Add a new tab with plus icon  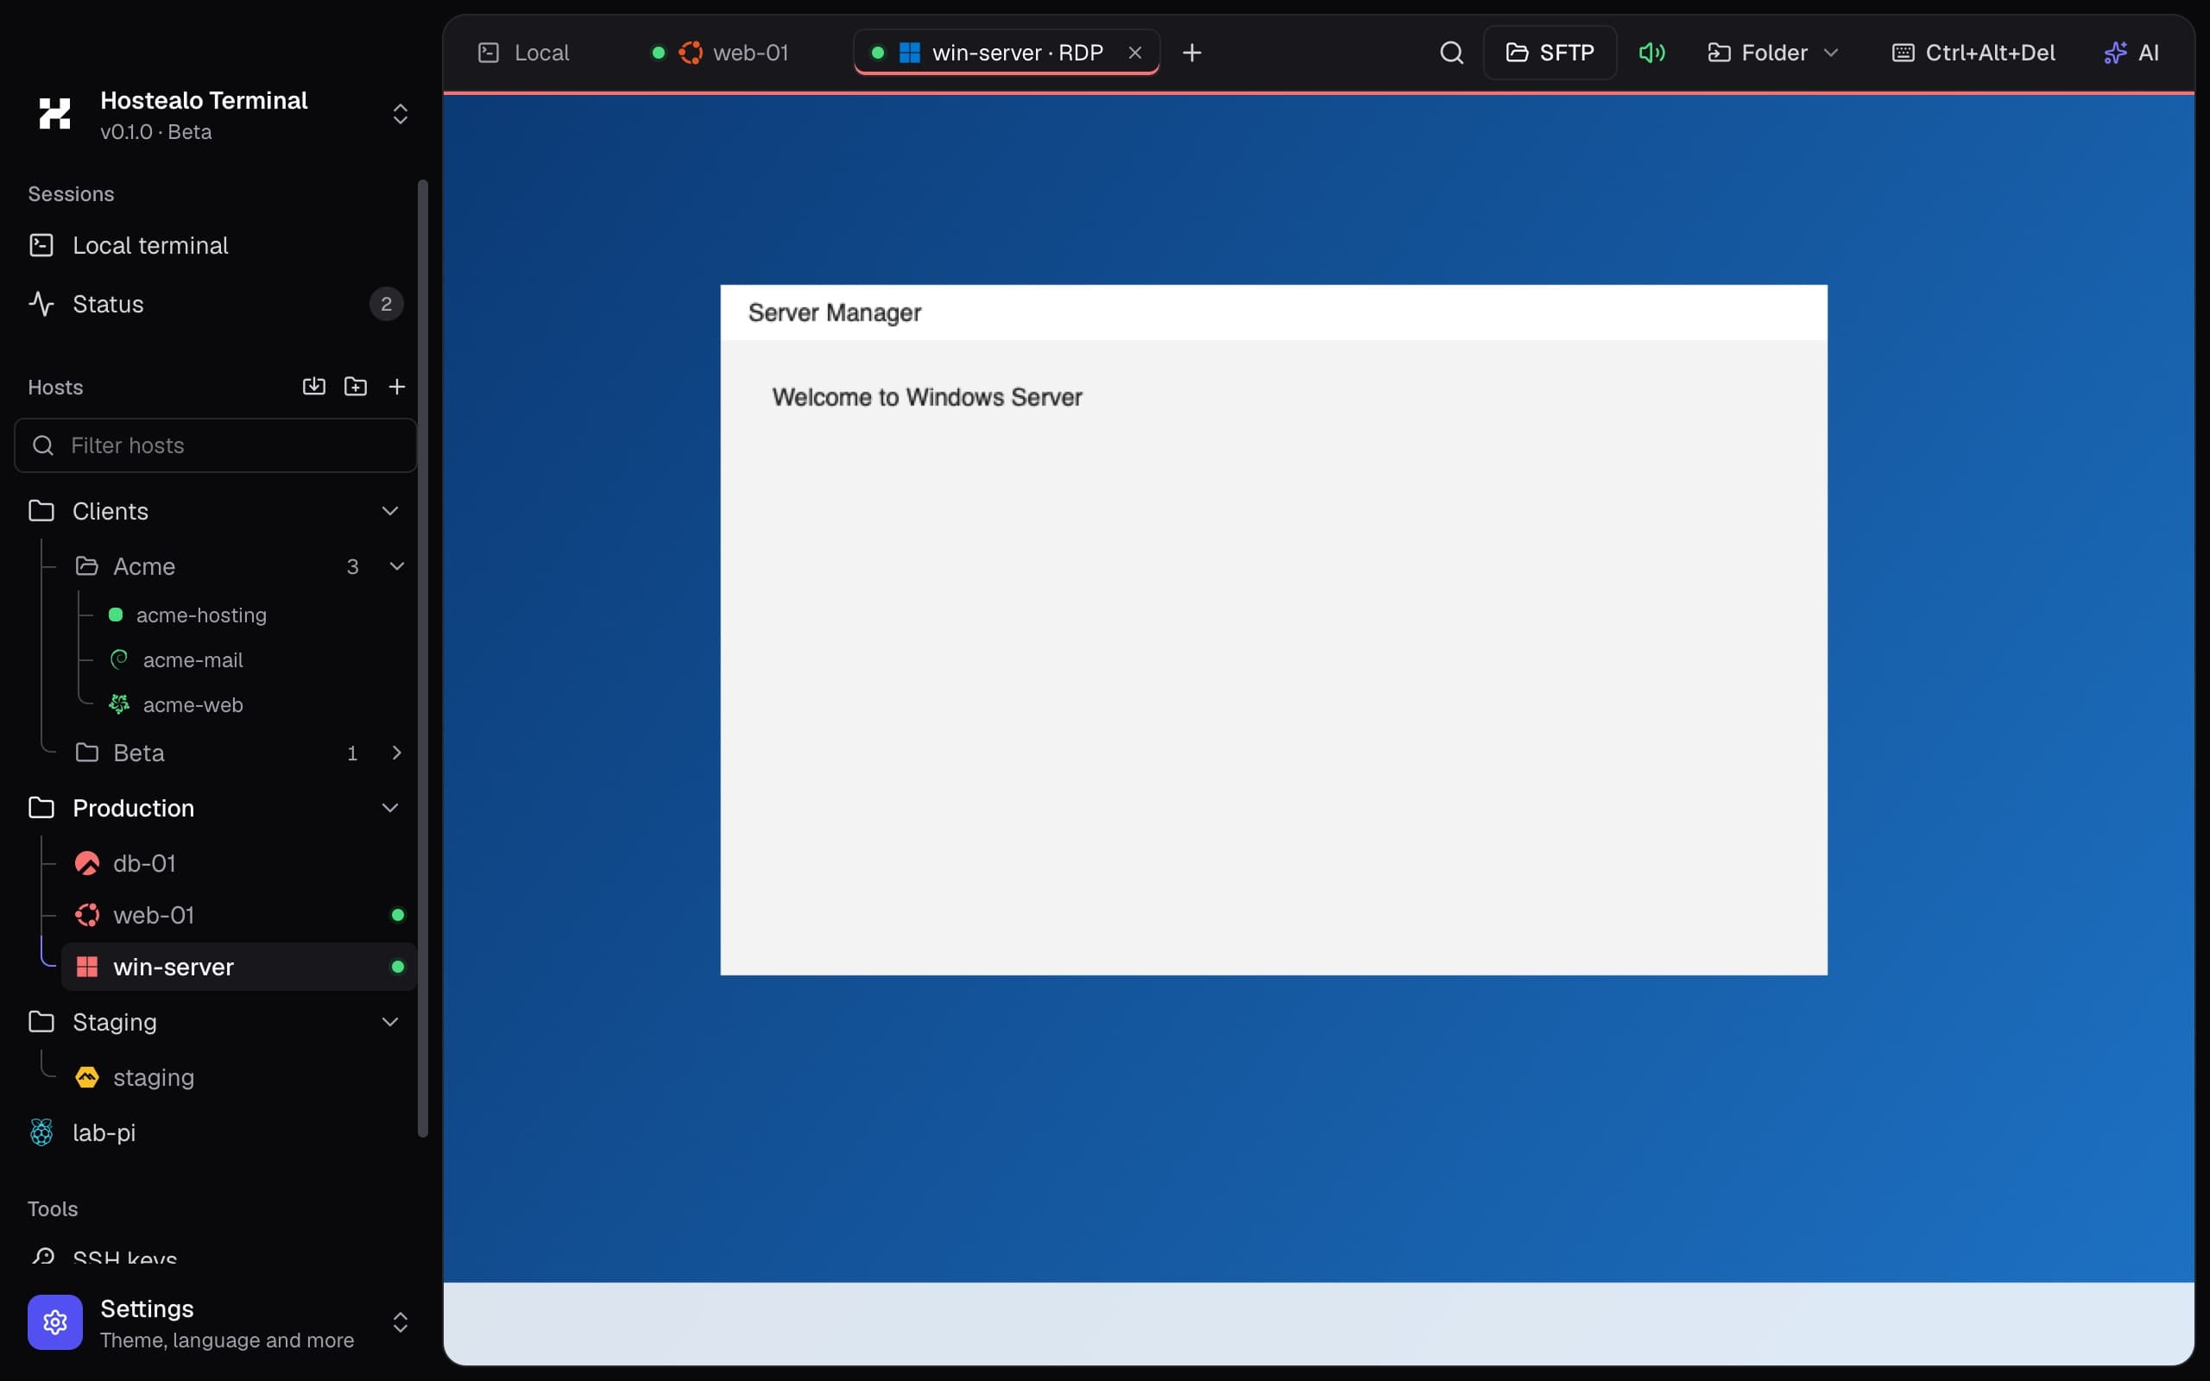[1191, 53]
